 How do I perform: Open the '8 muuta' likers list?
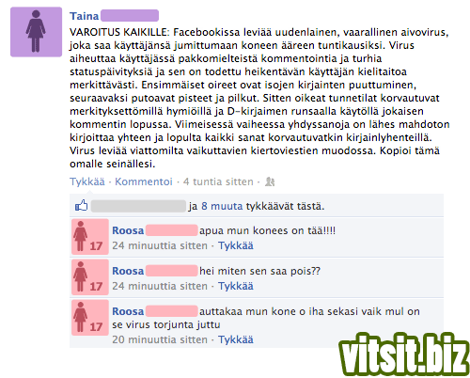[x=222, y=206]
